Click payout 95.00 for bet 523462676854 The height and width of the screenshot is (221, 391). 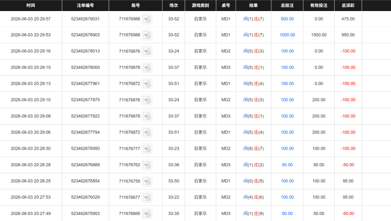(348, 181)
